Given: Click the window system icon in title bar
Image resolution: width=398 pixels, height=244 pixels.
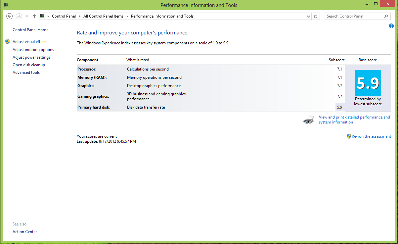Looking at the screenshot, I should point(6,5).
